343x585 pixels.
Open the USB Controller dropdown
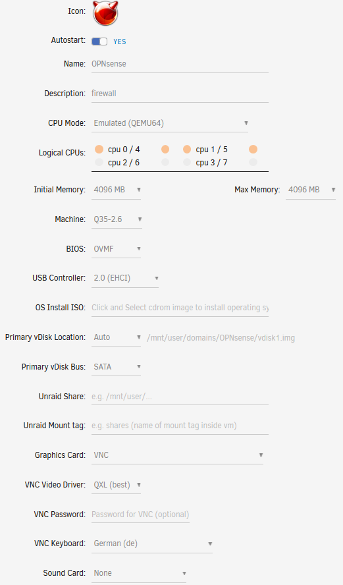click(125, 278)
